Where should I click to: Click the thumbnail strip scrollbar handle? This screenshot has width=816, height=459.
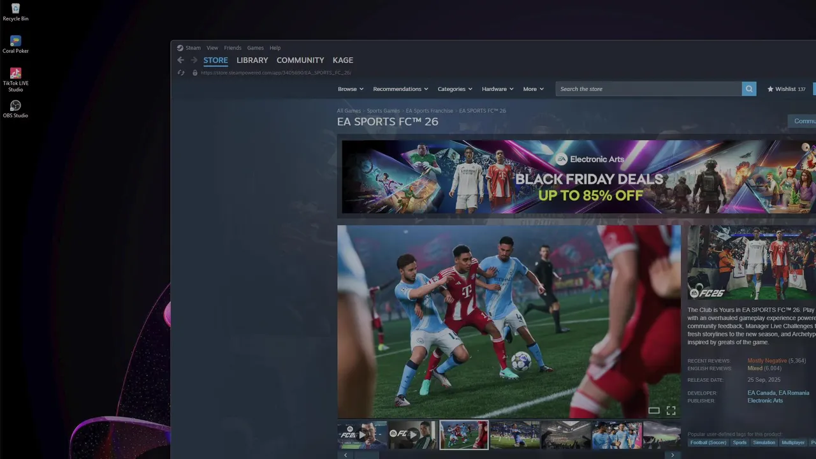coord(367,455)
